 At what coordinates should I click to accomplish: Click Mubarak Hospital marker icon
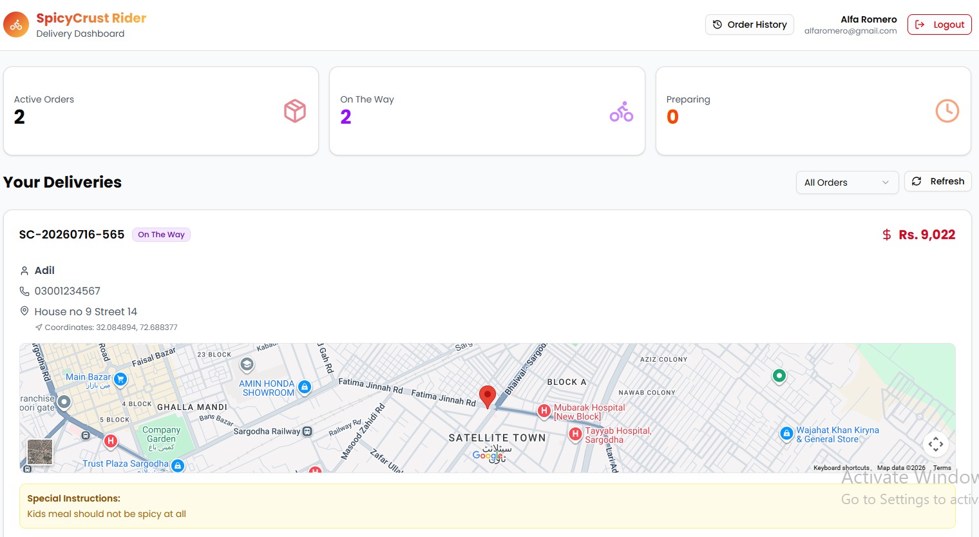(x=544, y=411)
